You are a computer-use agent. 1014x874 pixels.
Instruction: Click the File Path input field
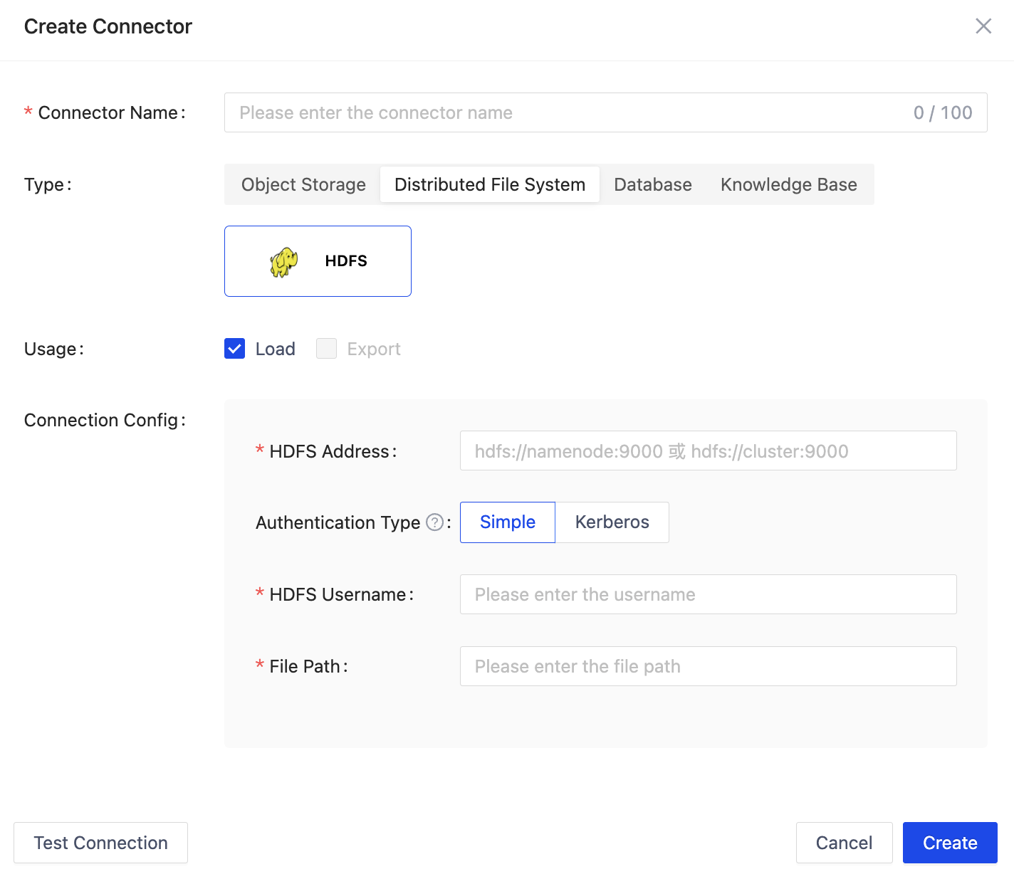708,666
